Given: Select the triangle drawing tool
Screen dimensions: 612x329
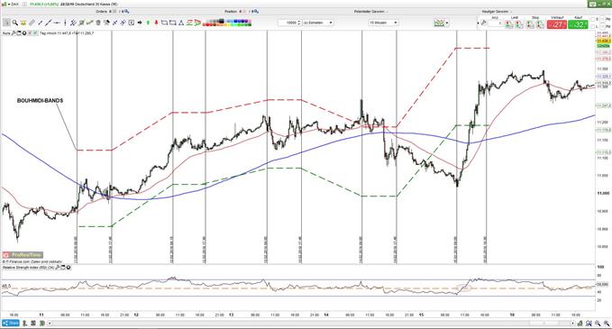Looking at the screenshot, I should click(181, 23).
